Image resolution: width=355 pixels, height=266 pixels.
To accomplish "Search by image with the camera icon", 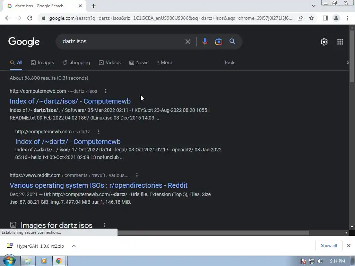I will (x=218, y=42).
